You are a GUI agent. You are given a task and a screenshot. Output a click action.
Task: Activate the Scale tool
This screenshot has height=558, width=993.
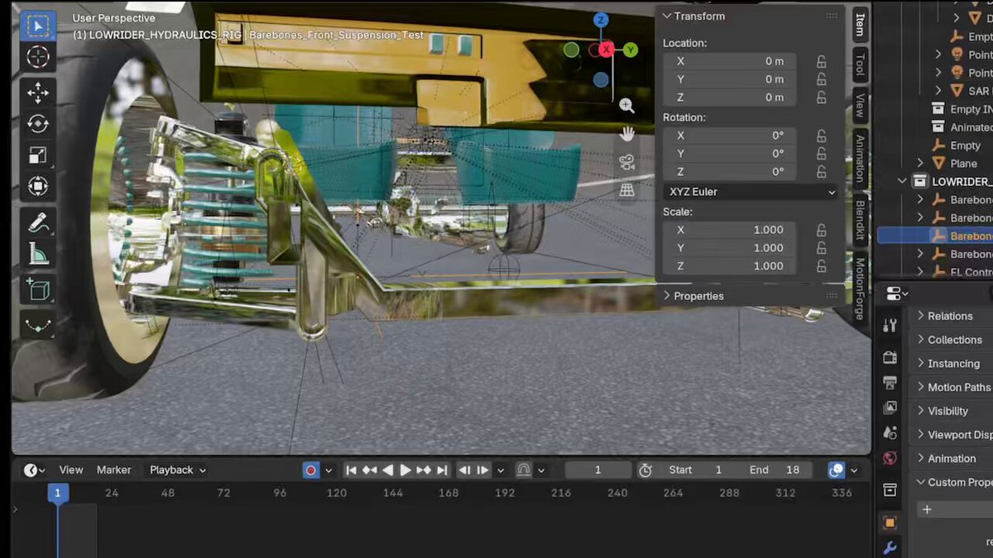(x=38, y=155)
